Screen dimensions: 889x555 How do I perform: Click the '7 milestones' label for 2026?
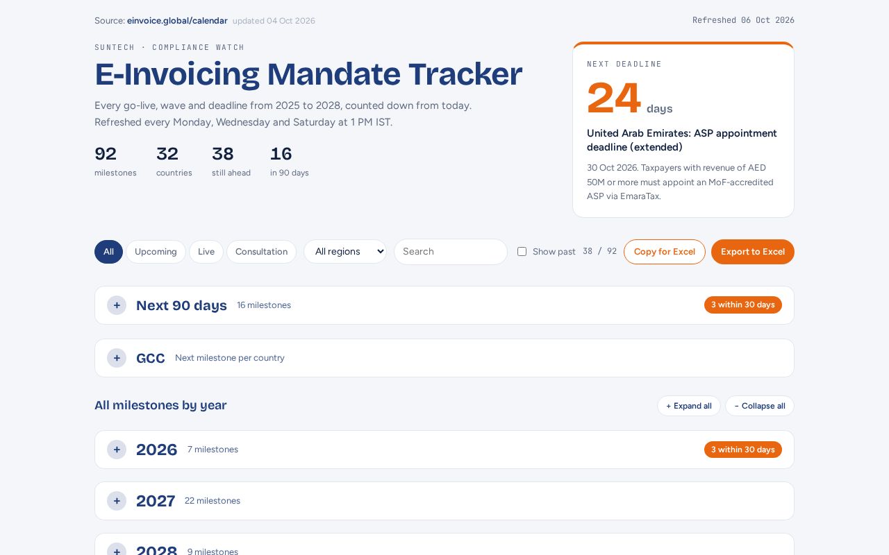click(213, 450)
